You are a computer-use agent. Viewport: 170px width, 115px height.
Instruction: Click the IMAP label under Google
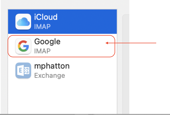tap(42, 51)
